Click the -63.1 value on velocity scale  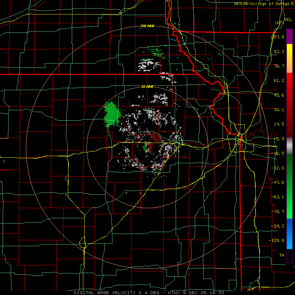(x=278, y=197)
